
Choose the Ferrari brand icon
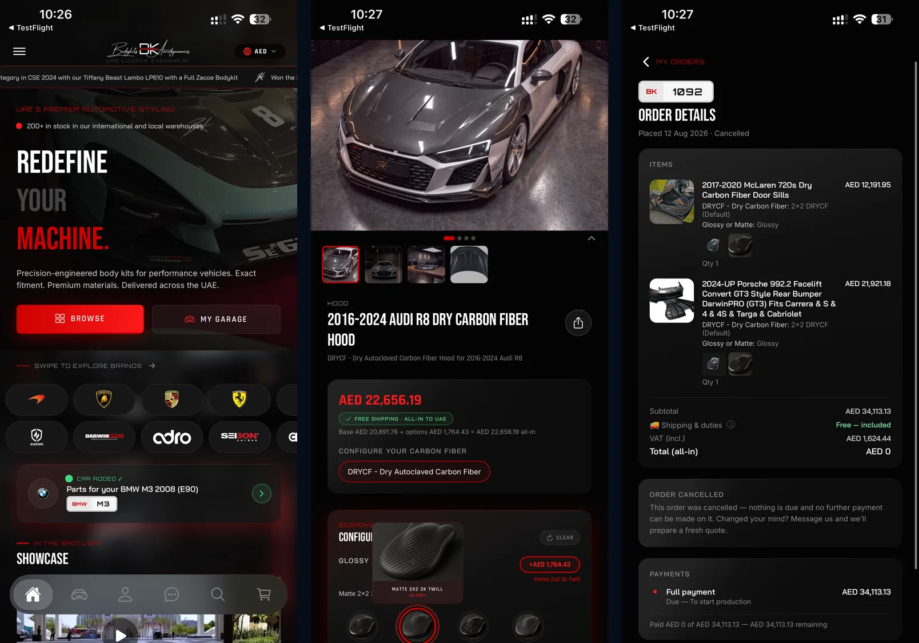(x=239, y=399)
